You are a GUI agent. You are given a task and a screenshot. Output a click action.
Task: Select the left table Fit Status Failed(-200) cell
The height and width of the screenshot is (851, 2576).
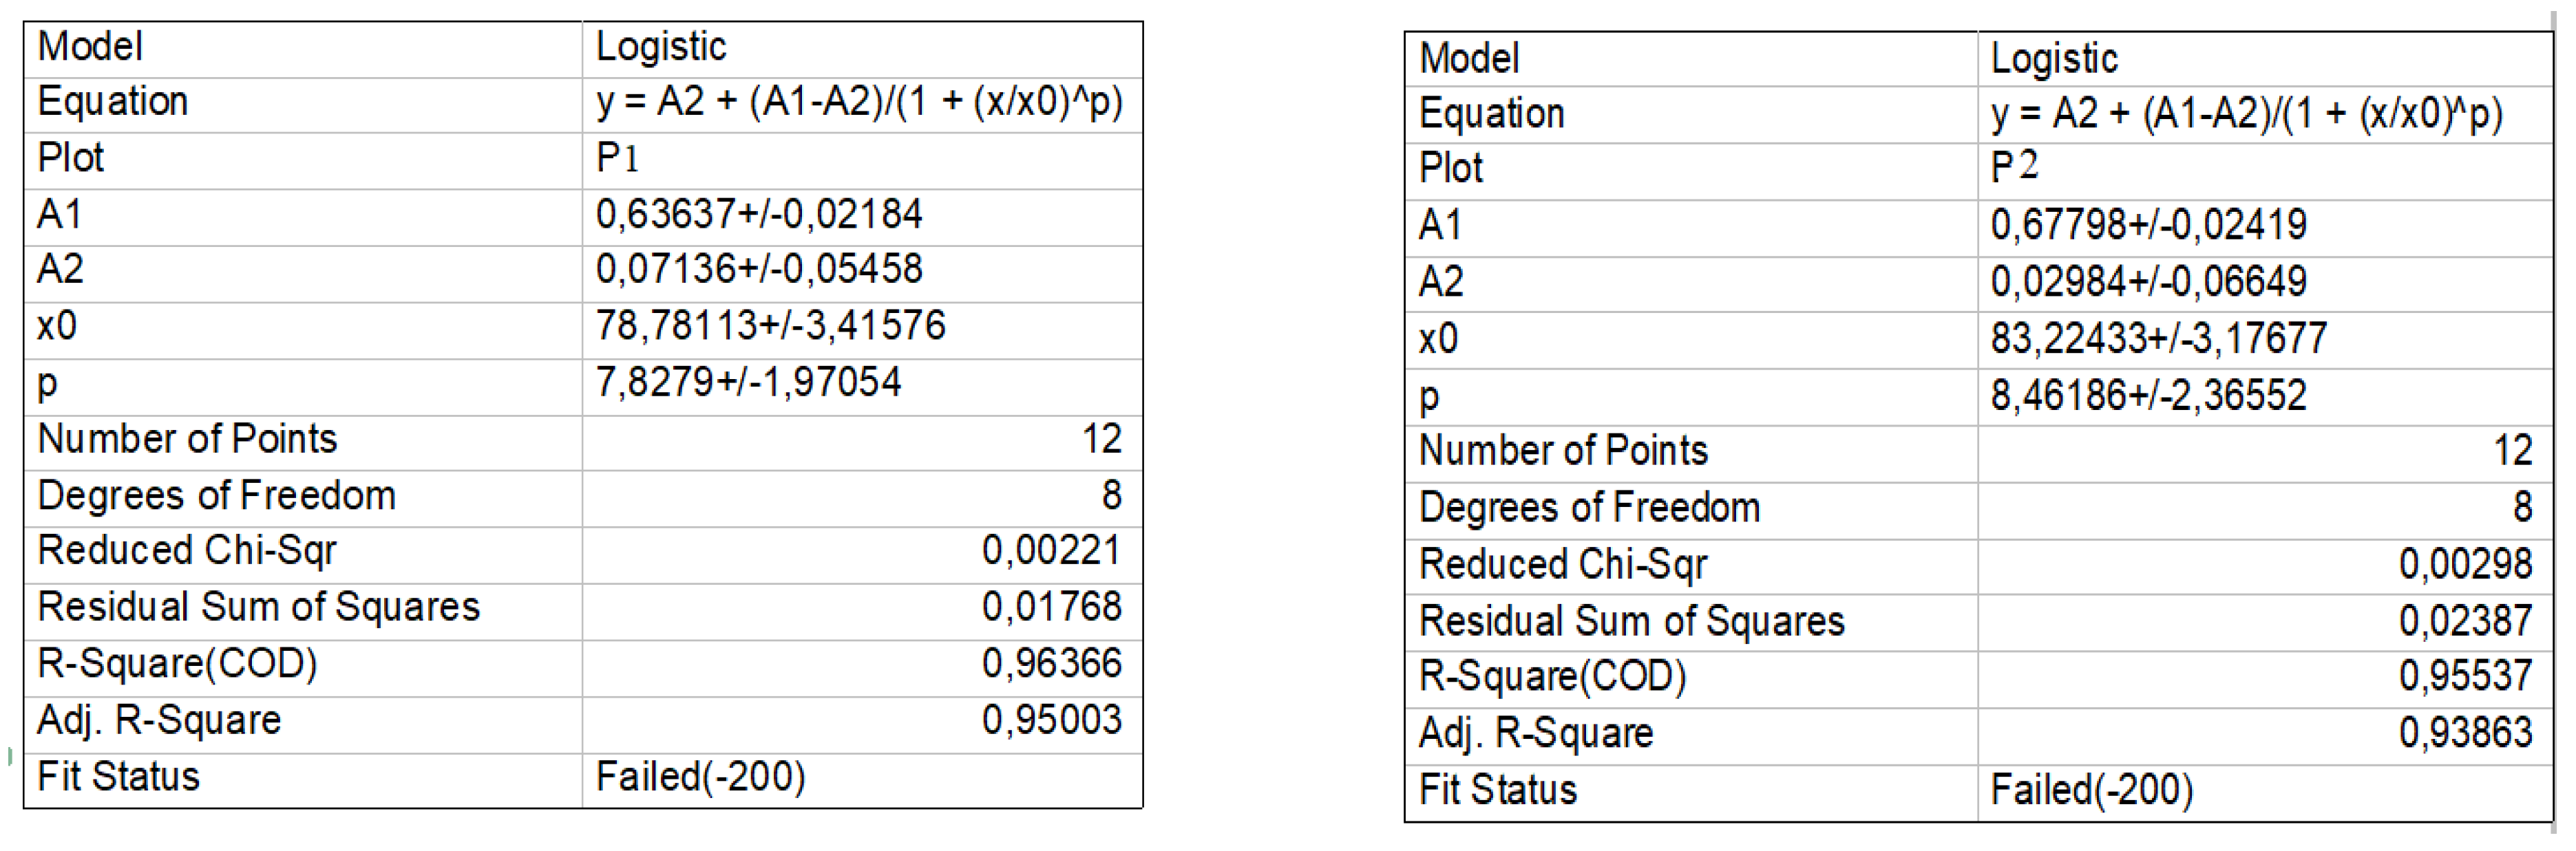coord(700,778)
